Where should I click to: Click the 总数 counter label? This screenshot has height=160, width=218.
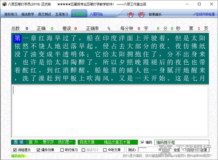tap(15, 28)
